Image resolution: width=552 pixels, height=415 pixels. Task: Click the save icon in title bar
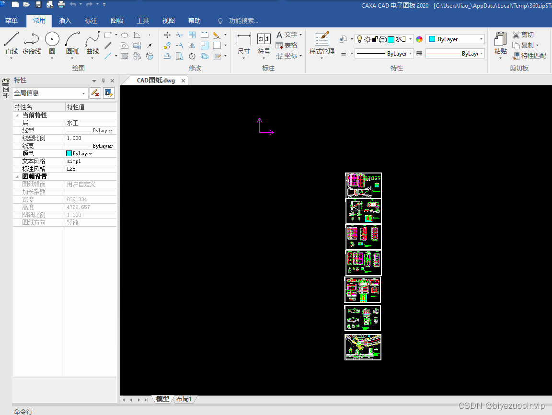[38, 4]
